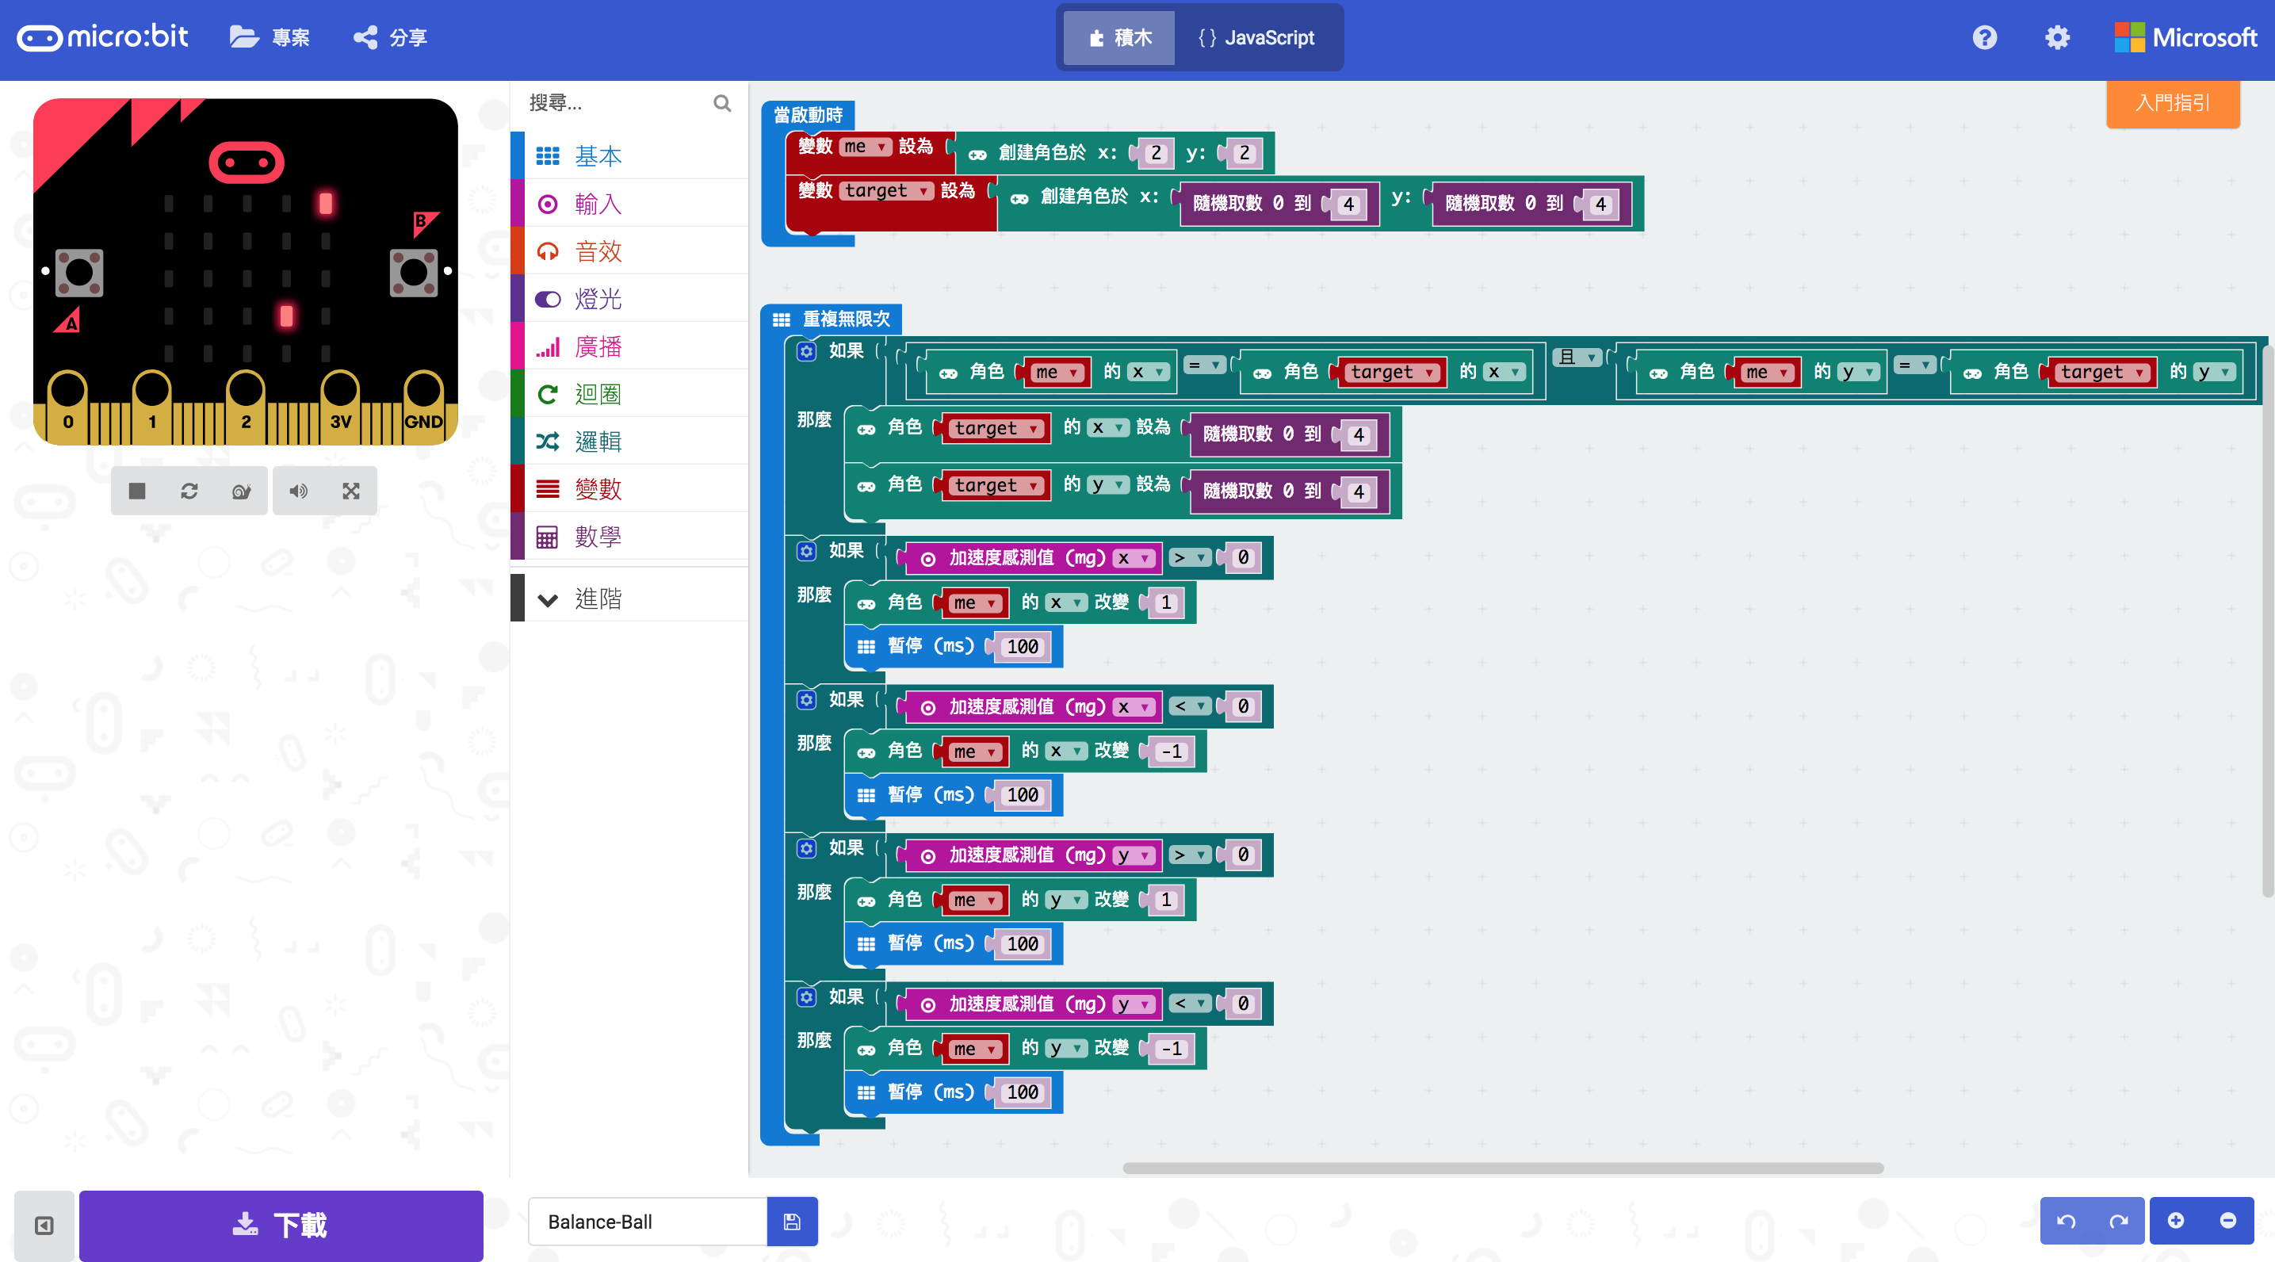Open the me variable dropdown in 當啟動時
2275x1262 pixels.
point(866,147)
